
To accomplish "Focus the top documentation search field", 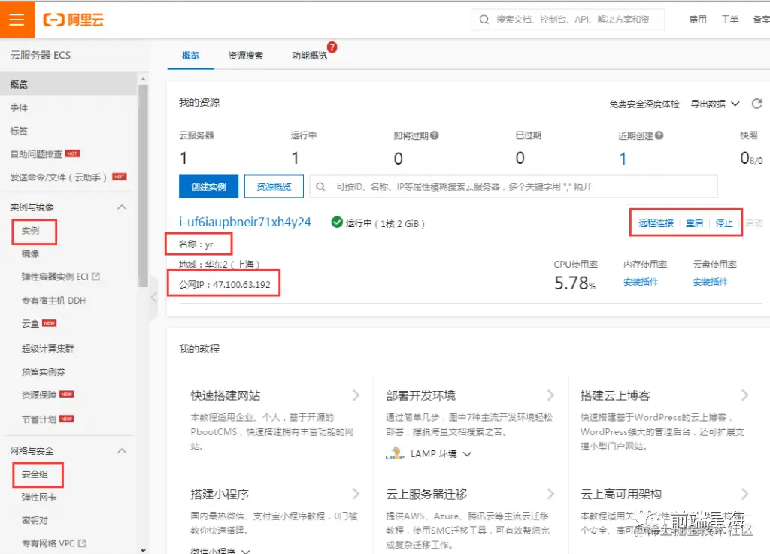I will 568,20.
